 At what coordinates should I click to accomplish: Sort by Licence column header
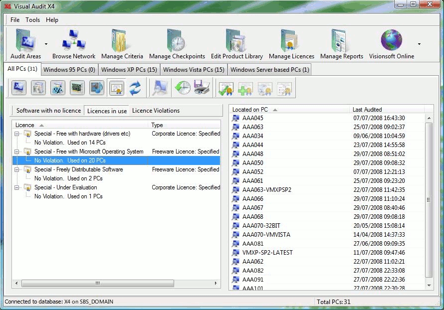pos(80,125)
